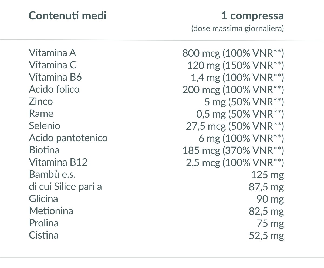Select the 52,5 mg Cistina value
Viewport: 324px width, 268px height.
pyautogui.click(x=266, y=236)
